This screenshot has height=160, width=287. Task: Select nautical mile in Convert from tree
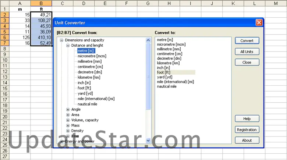tap(87, 104)
